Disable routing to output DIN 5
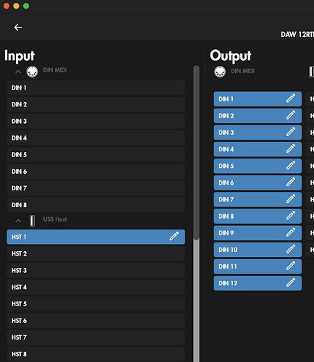The width and height of the screenshot is (314, 362). coord(258,166)
